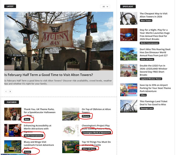This screenshot has height=155, width=178.
Task: Open 'Don't Miss This Roaring Deal' article
Action: pyautogui.click(x=155, y=52)
